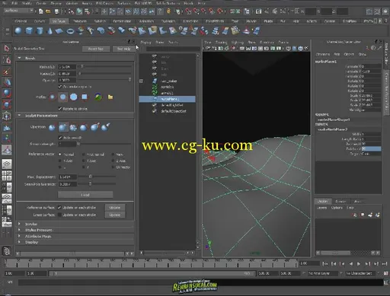Viewport: 390px width, 296px height.
Task: Choose the Relax sculpt operation icon
Action: [84, 127]
